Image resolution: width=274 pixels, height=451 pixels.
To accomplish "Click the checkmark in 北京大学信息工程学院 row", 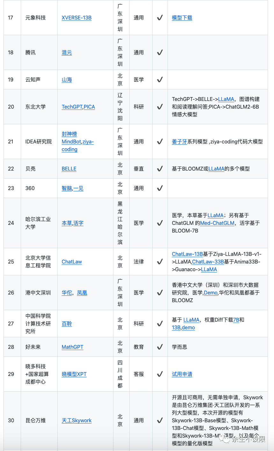I will pos(160,262).
